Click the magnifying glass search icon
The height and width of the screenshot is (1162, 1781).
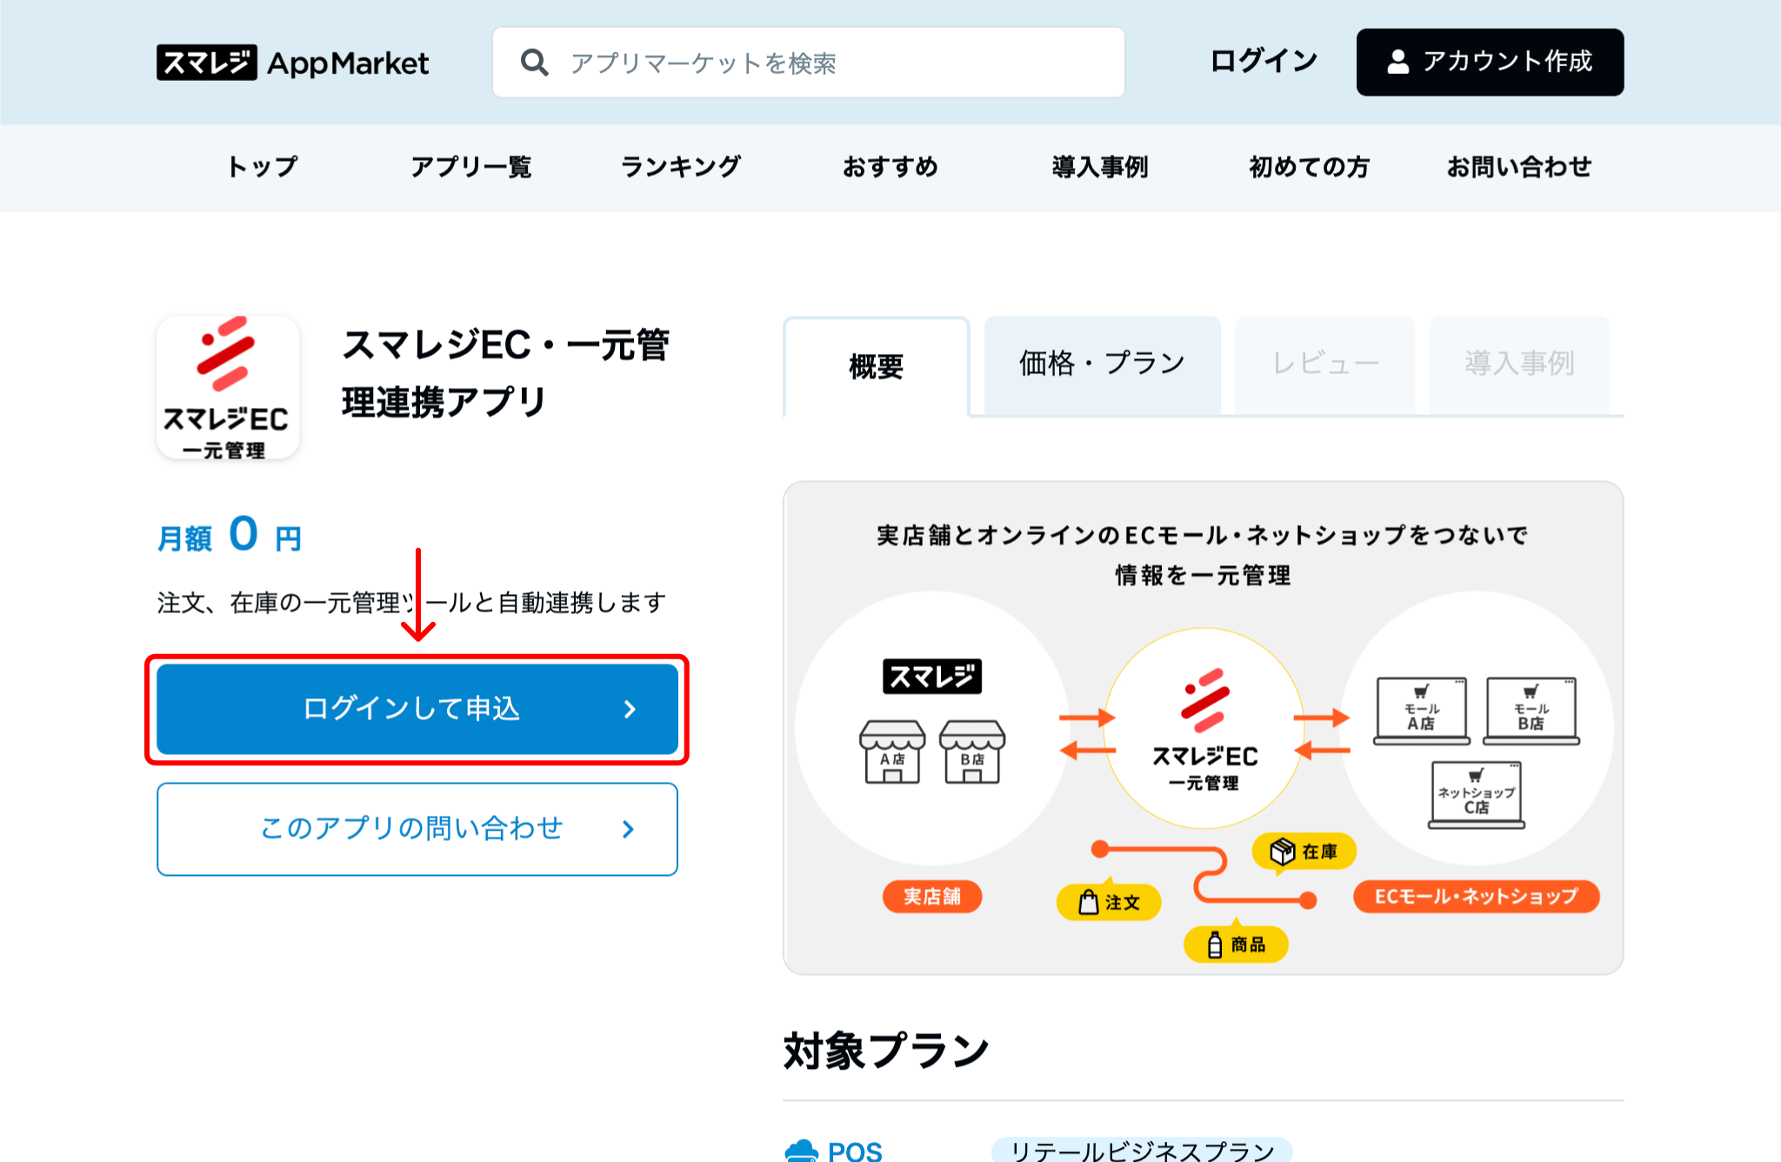point(534,63)
